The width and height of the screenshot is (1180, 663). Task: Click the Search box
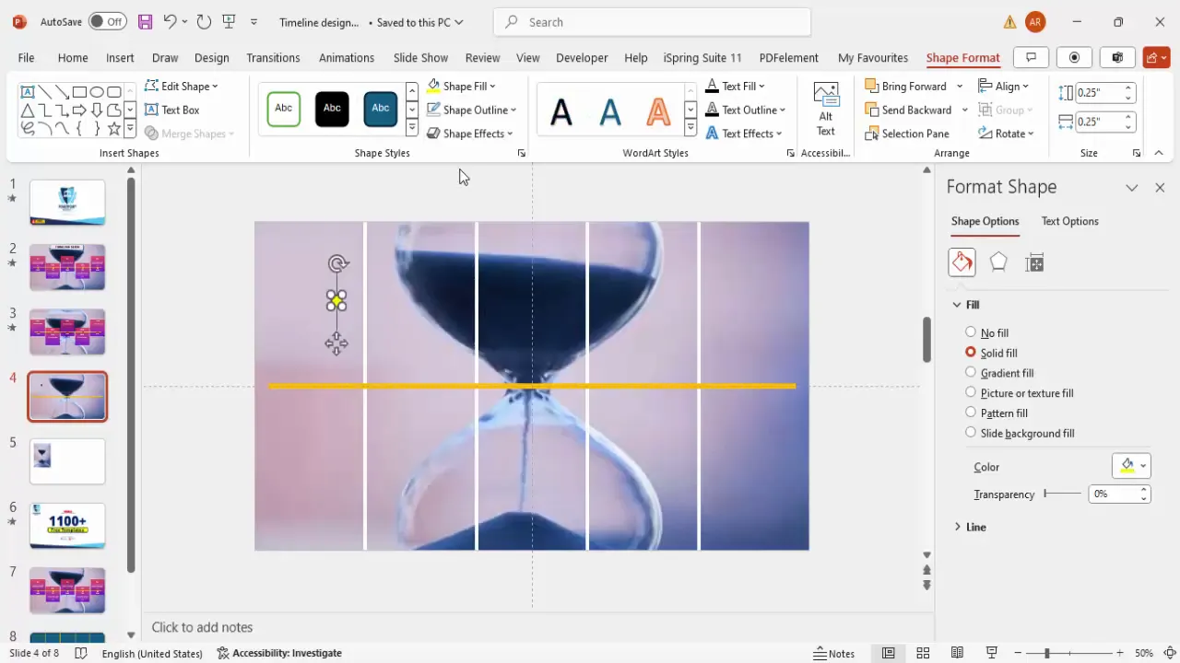click(x=653, y=22)
